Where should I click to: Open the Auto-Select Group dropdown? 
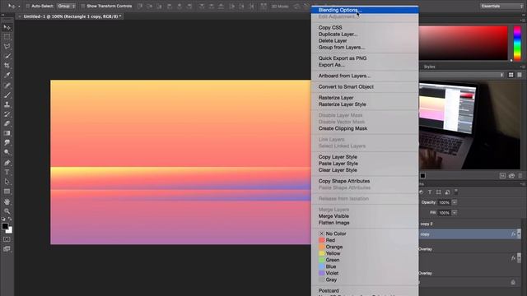pos(66,6)
